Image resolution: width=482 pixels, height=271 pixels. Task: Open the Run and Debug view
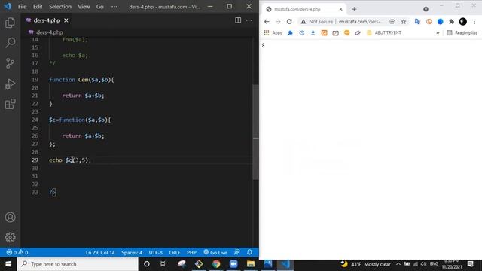(10, 84)
